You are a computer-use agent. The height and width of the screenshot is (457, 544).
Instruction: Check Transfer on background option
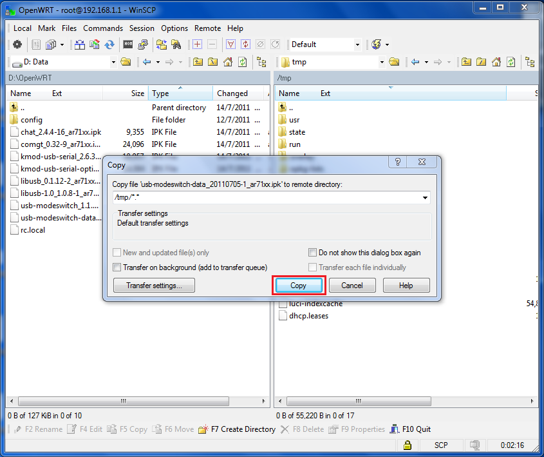click(190, 267)
